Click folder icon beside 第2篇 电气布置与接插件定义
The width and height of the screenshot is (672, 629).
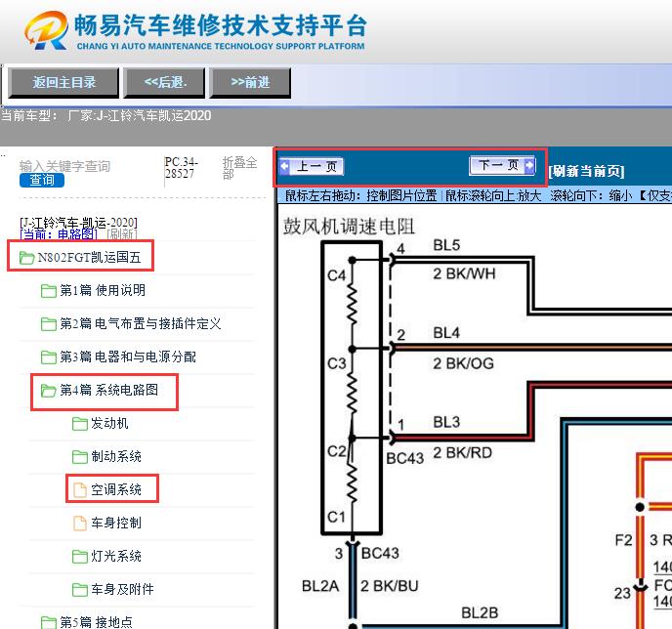pos(49,324)
